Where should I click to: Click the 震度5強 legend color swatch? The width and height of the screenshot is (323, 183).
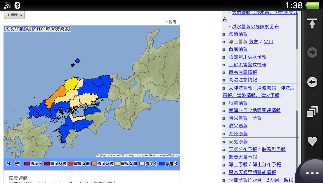click(x=94, y=164)
